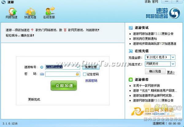Open the 速游将开辟高端玩家VIP加速通道 news item
This screenshot has height=127, width=184.
tap(155, 44)
